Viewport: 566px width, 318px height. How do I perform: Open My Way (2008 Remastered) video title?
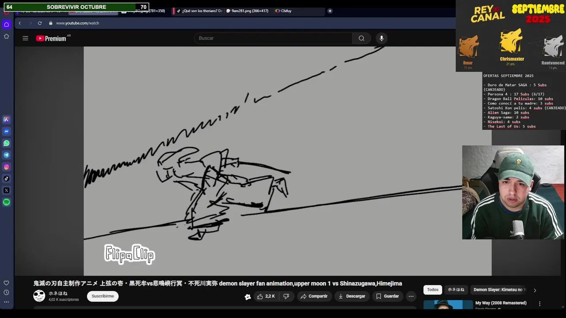coord(501,303)
